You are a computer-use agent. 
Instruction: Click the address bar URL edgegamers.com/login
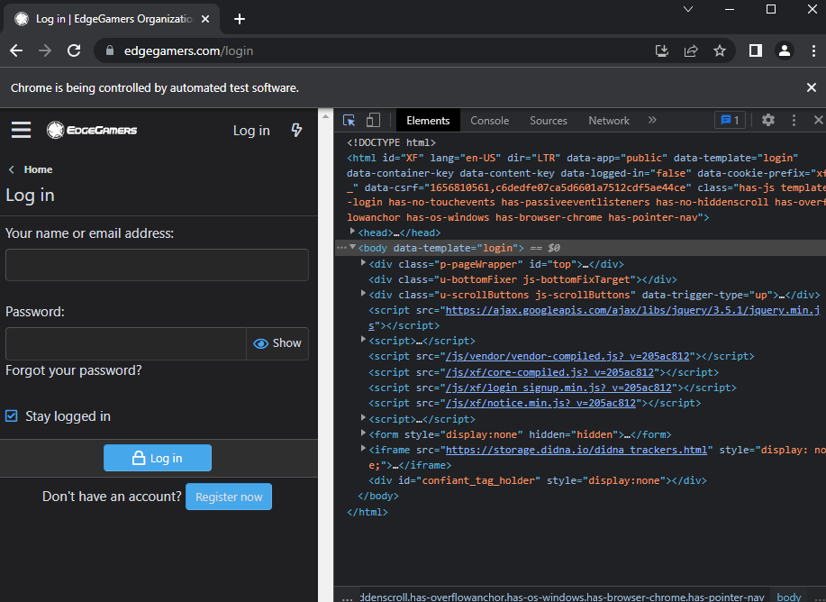pos(188,50)
